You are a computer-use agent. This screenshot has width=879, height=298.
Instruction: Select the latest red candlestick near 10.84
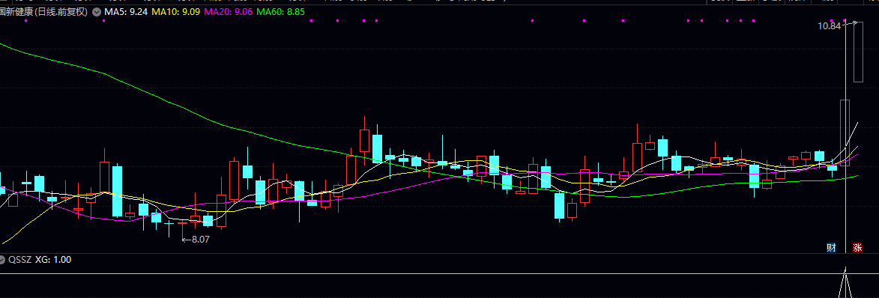[858, 52]
